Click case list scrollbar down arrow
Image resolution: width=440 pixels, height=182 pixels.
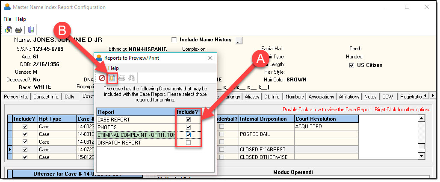tap(422, 156)
